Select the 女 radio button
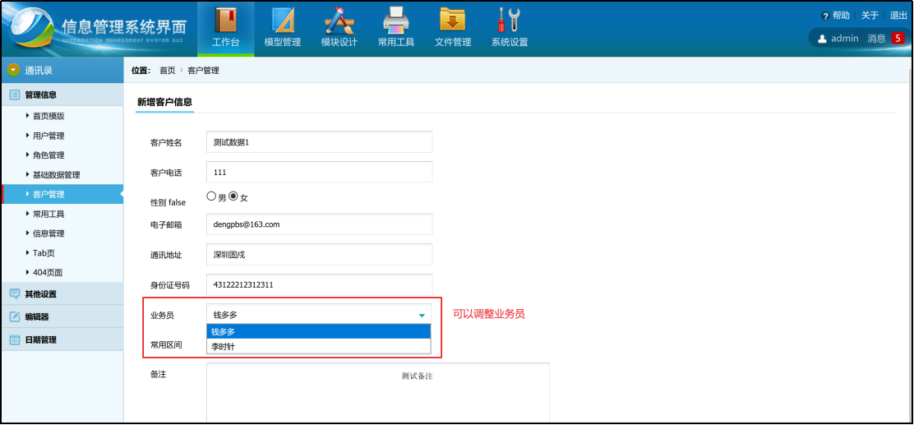Screen dimensions: 914x425 (233, 196)
